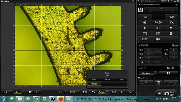Click the white balance sun icon

145,22
